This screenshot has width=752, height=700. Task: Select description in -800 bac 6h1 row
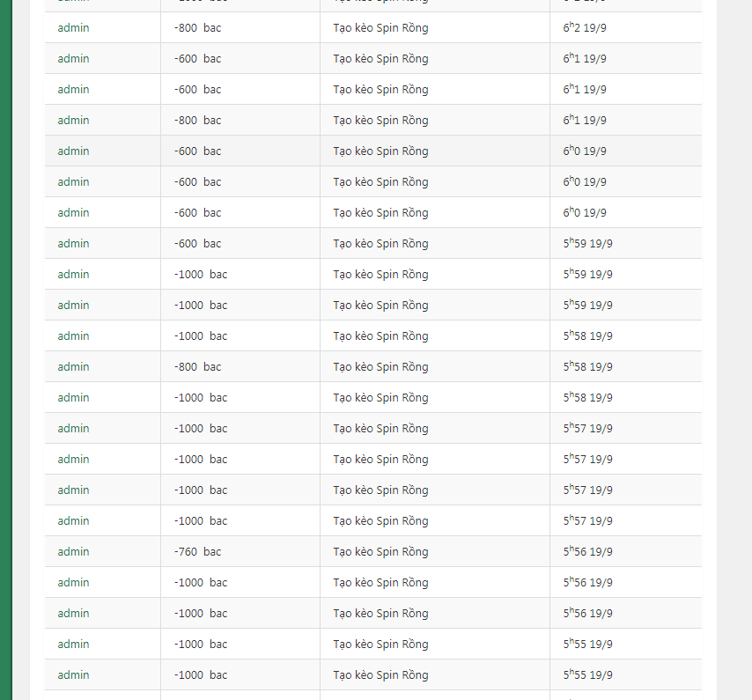380,121
